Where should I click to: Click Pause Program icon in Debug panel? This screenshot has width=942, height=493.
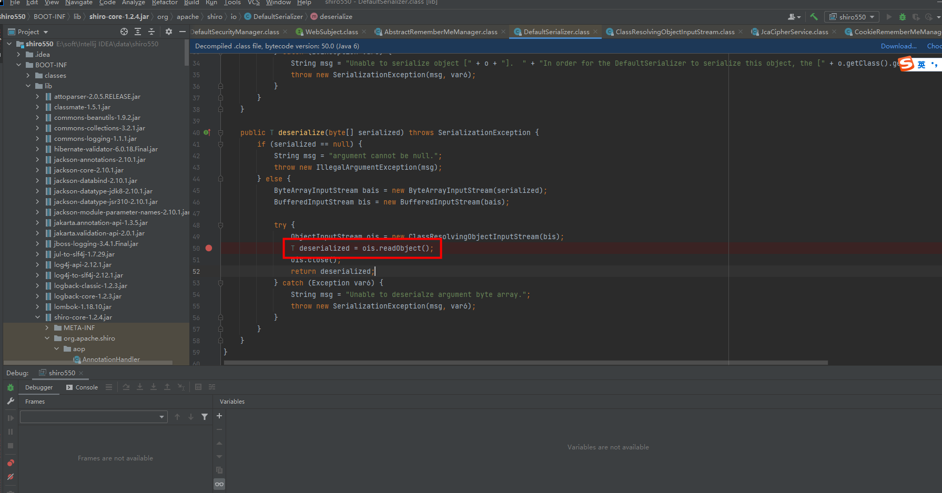[11, 432]
